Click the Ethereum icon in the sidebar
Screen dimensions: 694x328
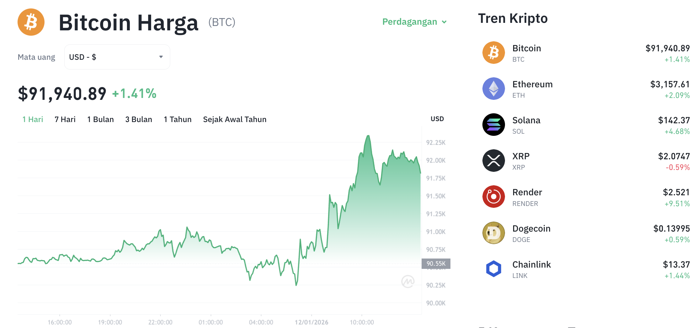[x=493, y=89]
